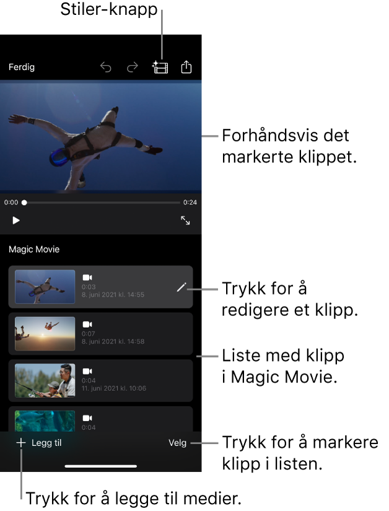
Task: Click the plus icon beside Legg til
Action: [21, 443]
